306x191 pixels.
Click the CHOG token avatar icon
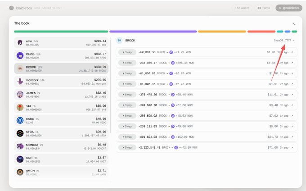coord(20,55)
